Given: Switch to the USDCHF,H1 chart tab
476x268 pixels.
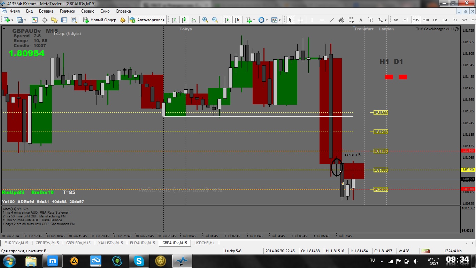Looking at the screenshot, I should [205, 243].
